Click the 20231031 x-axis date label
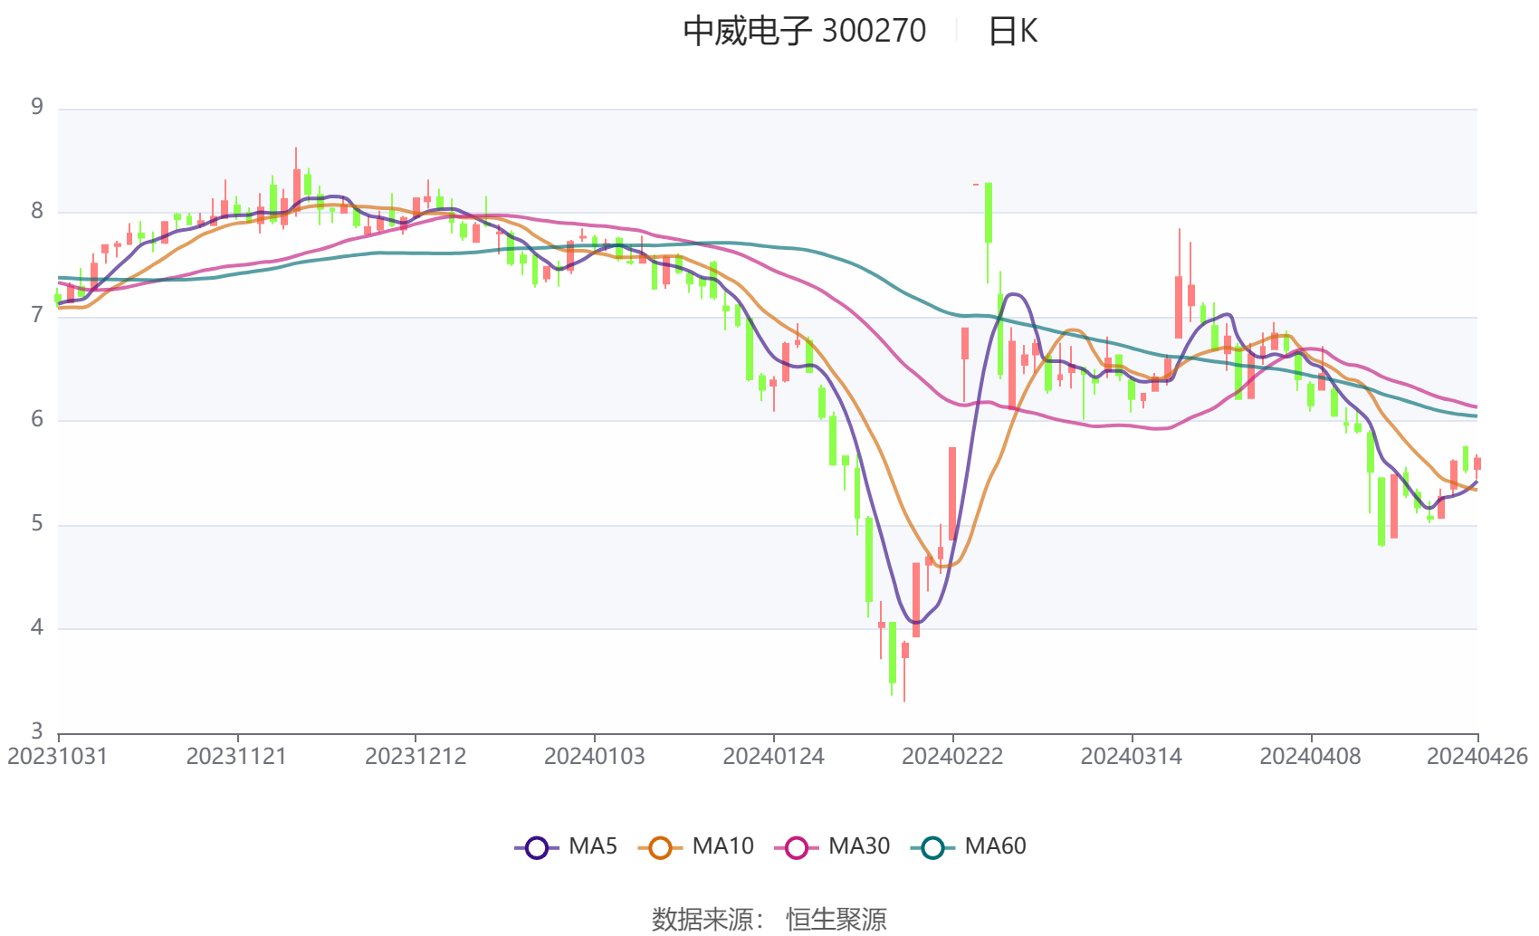 (x=58, y=757)
